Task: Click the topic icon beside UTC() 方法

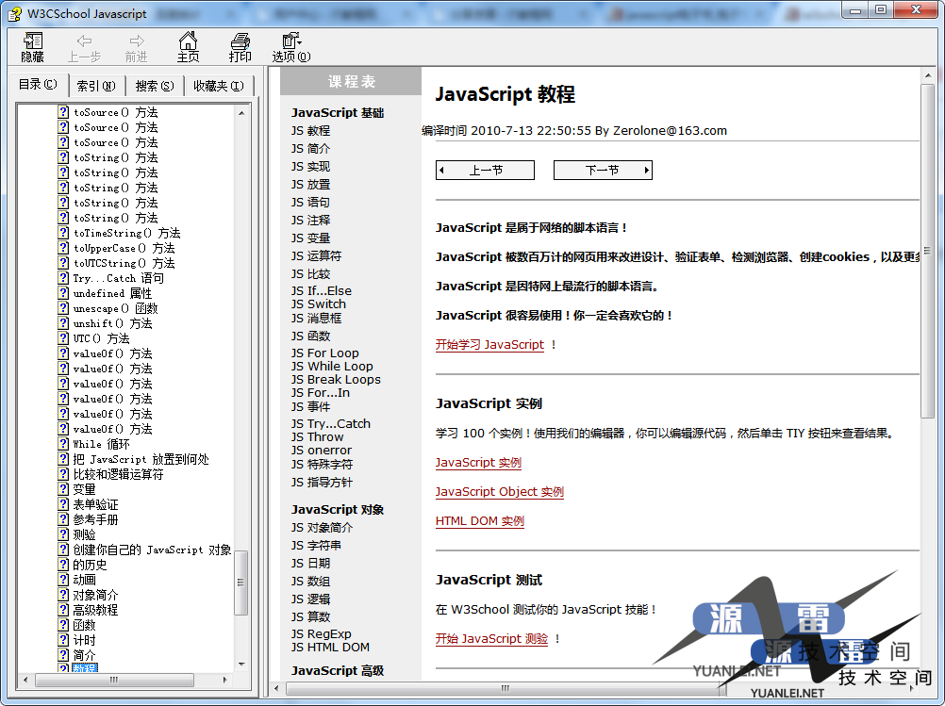Action: click(63, 338)
